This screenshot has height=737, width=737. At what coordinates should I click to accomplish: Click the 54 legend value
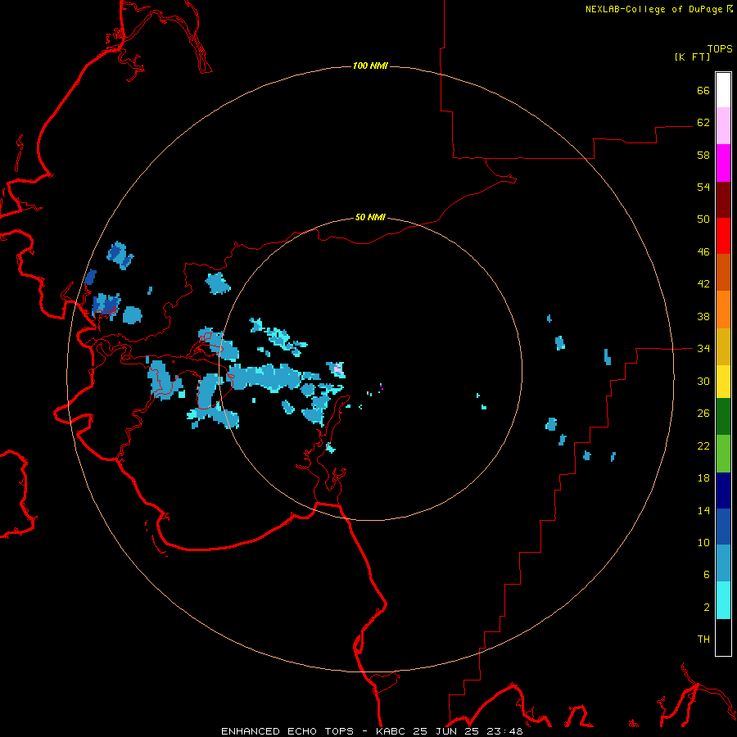703,187
